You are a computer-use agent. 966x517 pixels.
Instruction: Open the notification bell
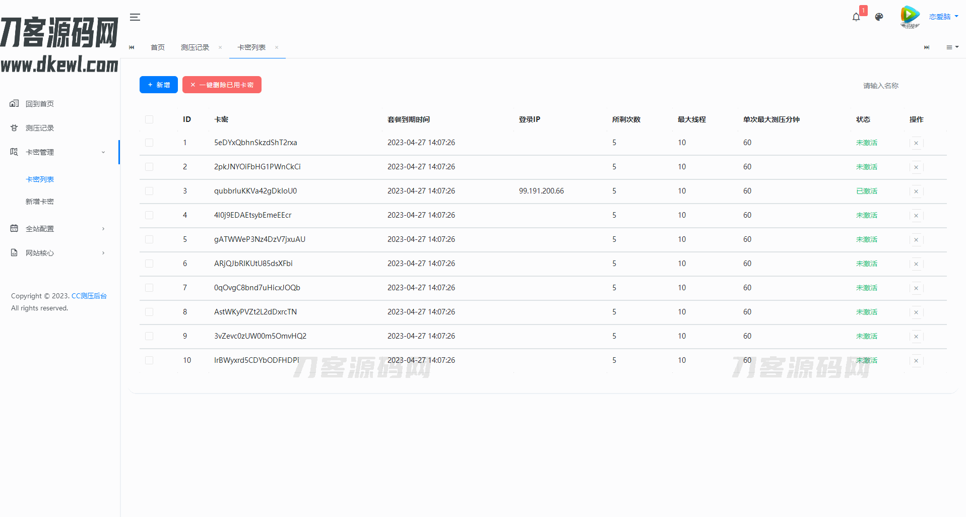tap(856, 17)
